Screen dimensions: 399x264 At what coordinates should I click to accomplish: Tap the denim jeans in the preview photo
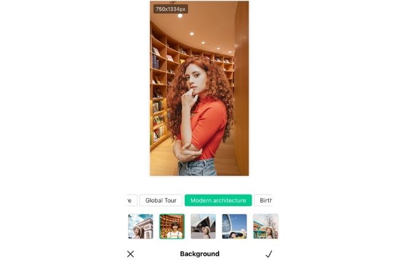[x=197, y=167]
